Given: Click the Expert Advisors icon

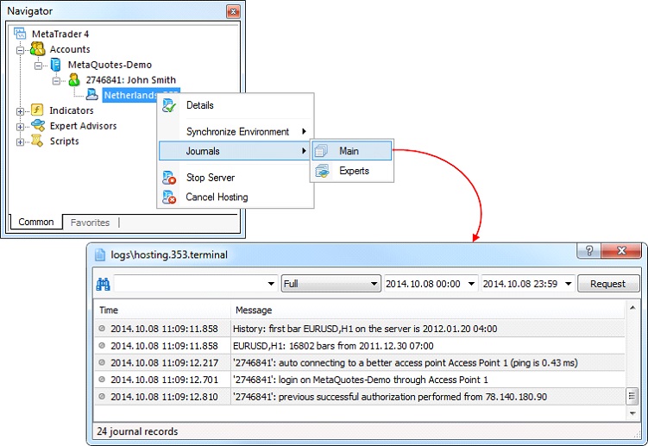Looking at the screenshot, I should tap(37, 126).
